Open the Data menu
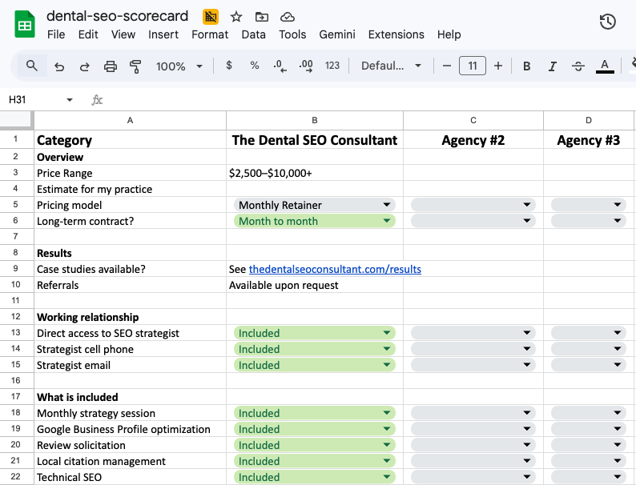This screenshot has height=485, width=636. (253, 34)
